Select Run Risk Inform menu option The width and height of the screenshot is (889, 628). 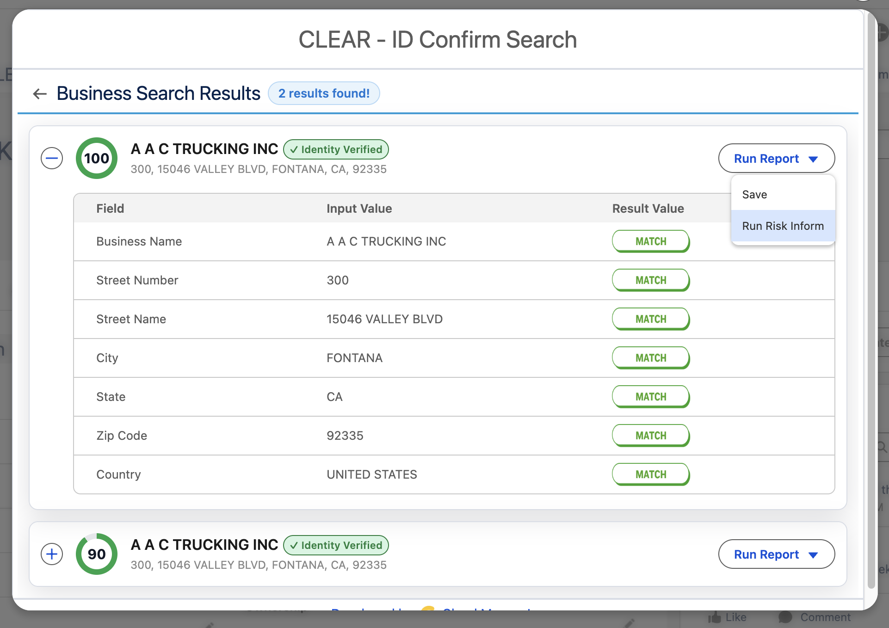(783, 226)
